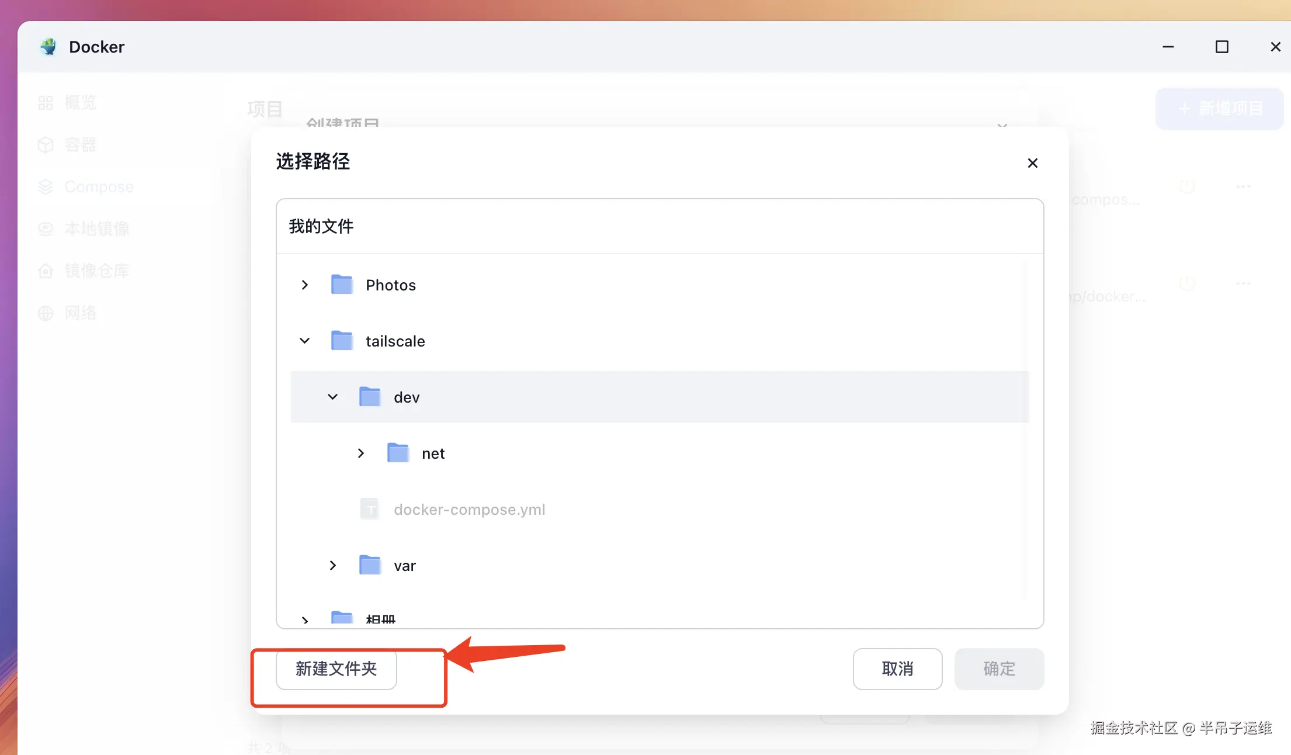Maximize the Docker window
This screenshot has width=1291, height=755.
[x=1221, y=47]
